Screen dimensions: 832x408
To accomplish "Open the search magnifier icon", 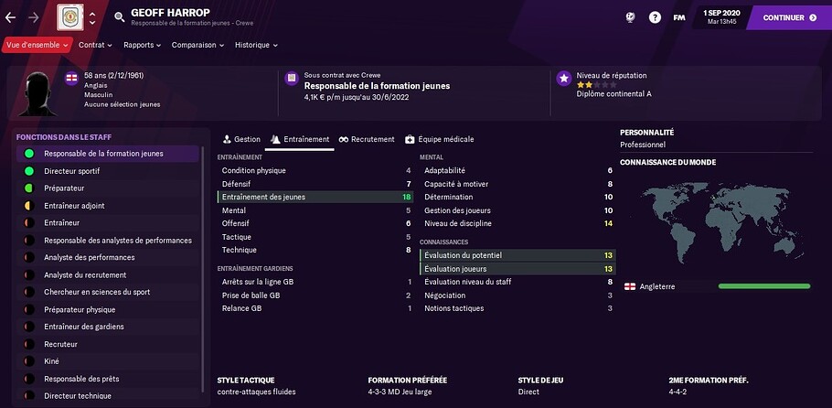I will pyautogui.click(x=120, y=16).
